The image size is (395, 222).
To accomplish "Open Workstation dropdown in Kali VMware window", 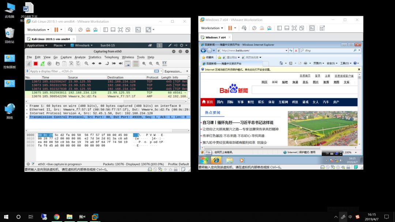I will click(x=38, y=30).
